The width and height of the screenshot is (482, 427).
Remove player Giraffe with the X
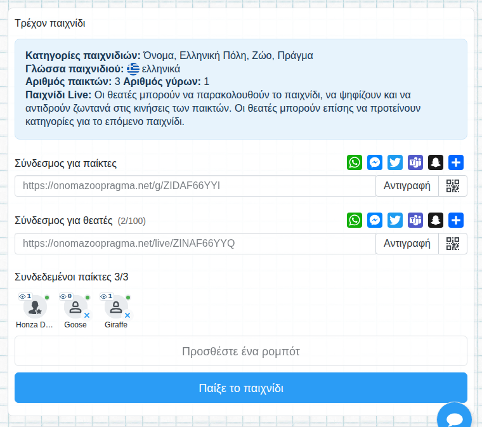[x=127, y=315]
